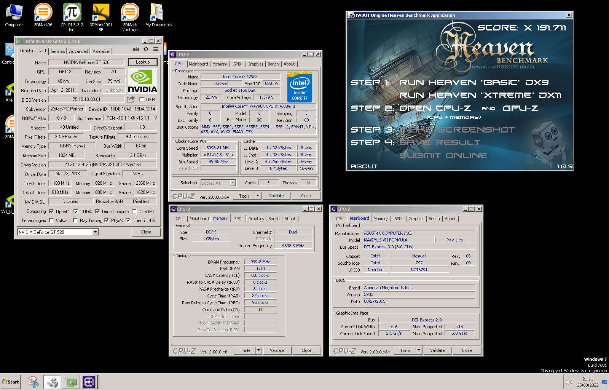This screenshot has height=390, width=609.
Task: Toggle DirectCompute checkbox
Action: pos(97,211)
